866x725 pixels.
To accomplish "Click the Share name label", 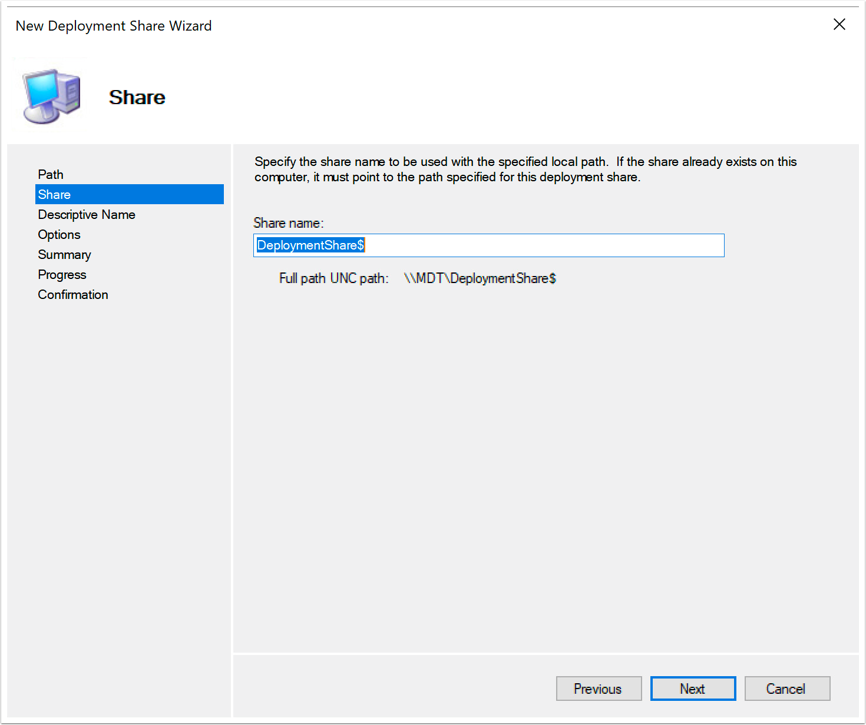I will click(x=288, y=222).
